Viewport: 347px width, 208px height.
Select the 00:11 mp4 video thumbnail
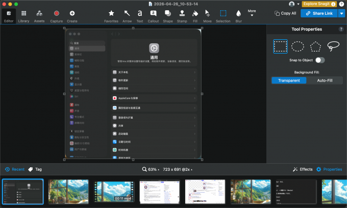point(114,192)
